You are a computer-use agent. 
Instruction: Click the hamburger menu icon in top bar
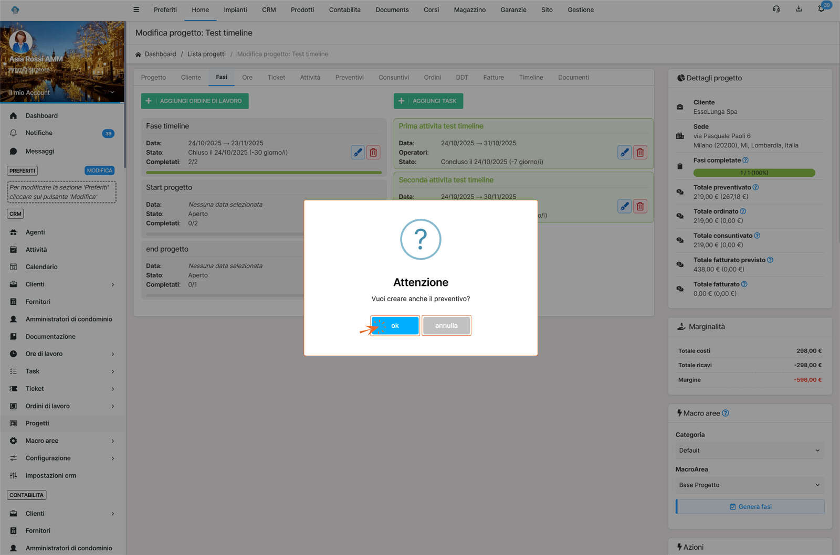coord(136,9)
